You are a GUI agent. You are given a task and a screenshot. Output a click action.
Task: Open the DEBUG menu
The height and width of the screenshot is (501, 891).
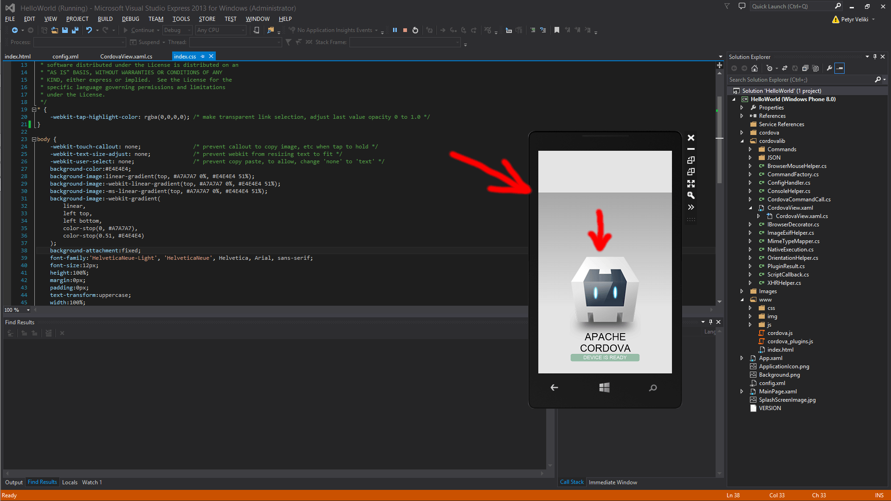coord(130,19)
